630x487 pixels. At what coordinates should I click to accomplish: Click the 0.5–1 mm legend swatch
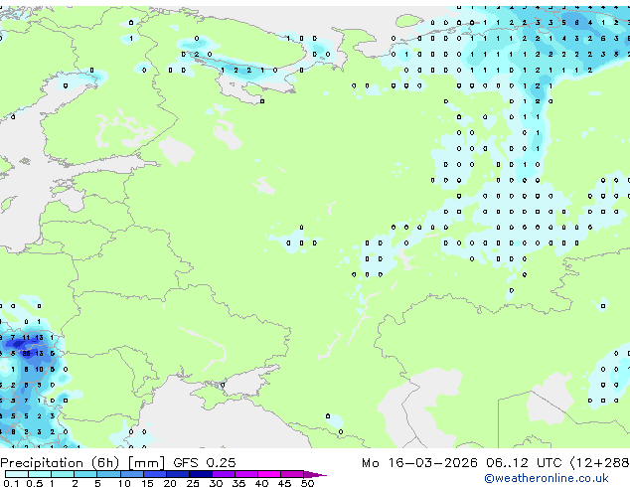coord(40,474)
